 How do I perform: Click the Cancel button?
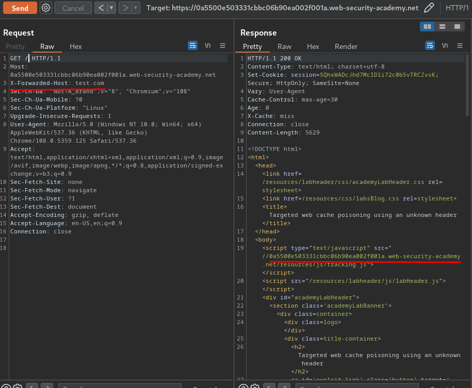[x=73, y=8]
